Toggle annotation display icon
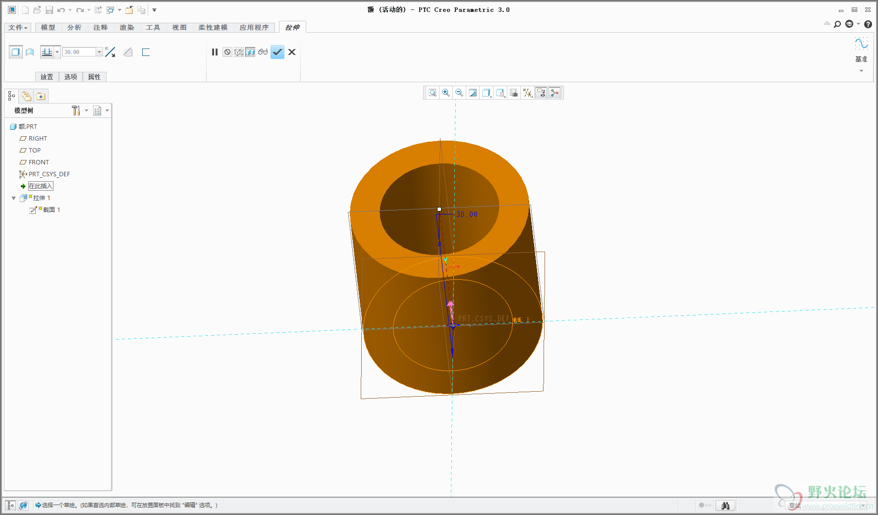The height and width of the screenshot is (515, 878). click(x=541, y=93)
